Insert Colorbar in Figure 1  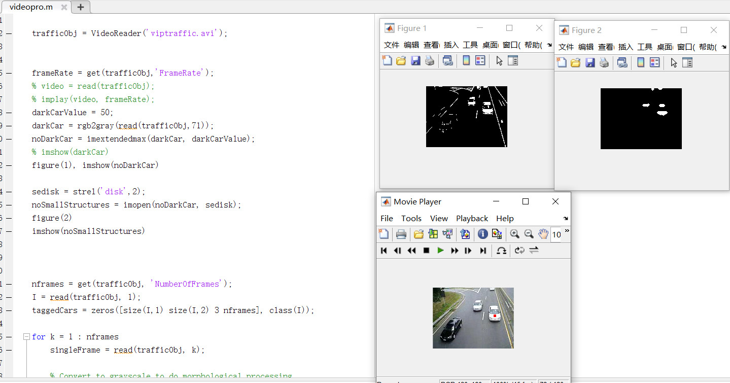tap(466, 61)
